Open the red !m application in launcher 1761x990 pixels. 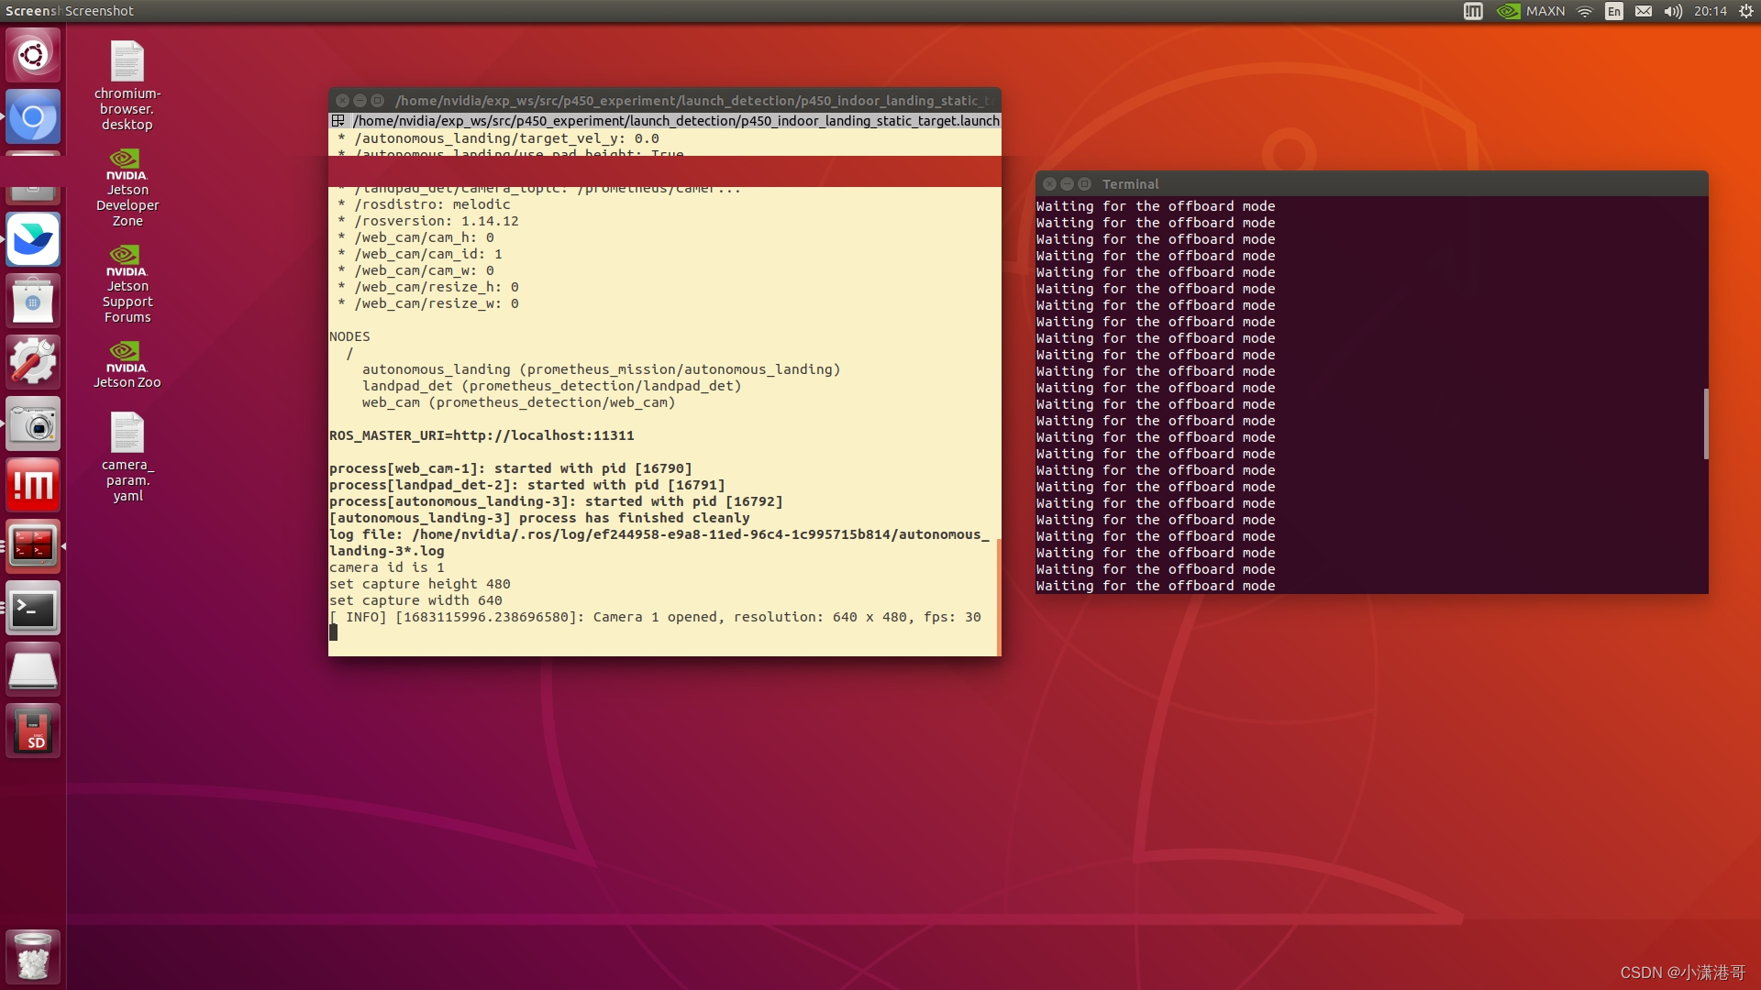33,485
